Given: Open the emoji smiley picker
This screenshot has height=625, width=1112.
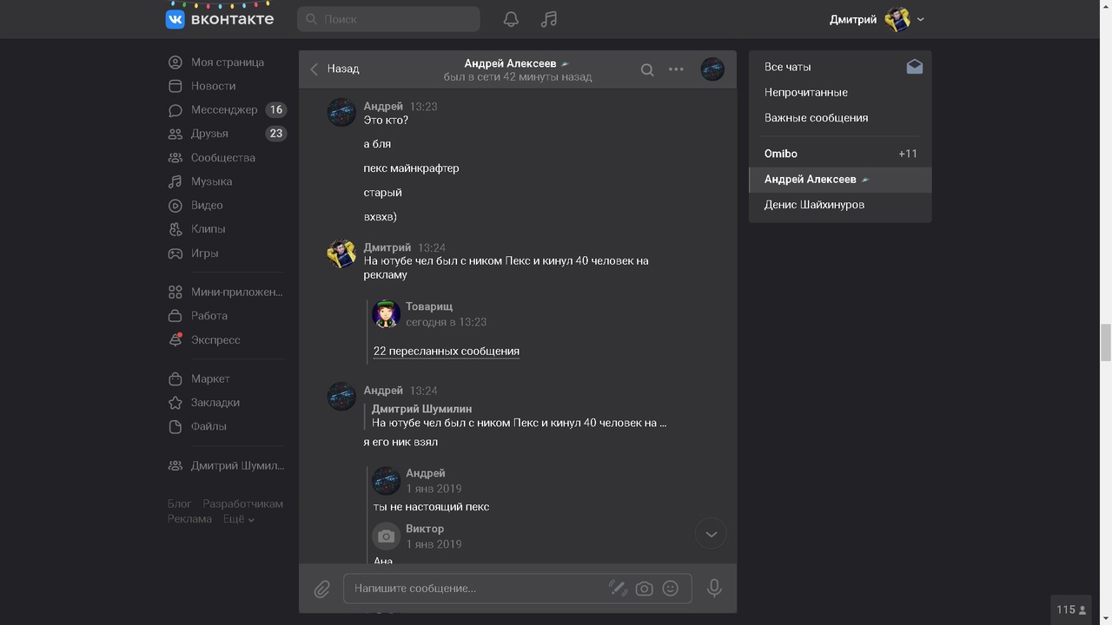Looking at the screenshot, I should pos(670,589).
